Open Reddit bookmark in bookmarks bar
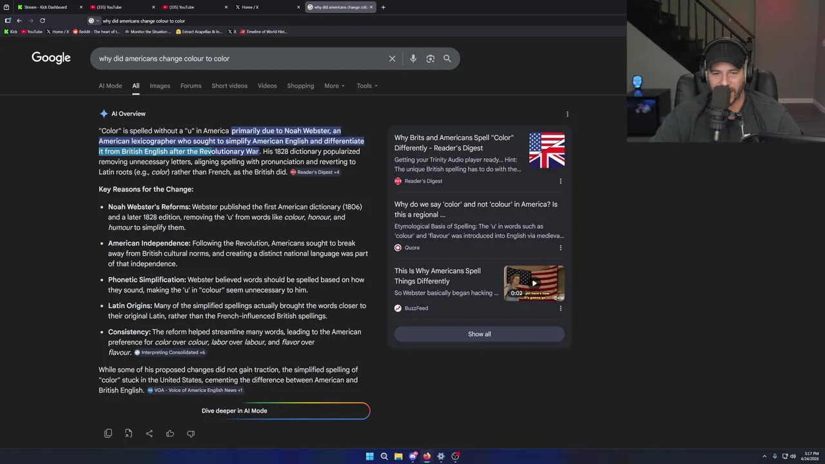This screenshot has width=825, height=464. point(96,32)
